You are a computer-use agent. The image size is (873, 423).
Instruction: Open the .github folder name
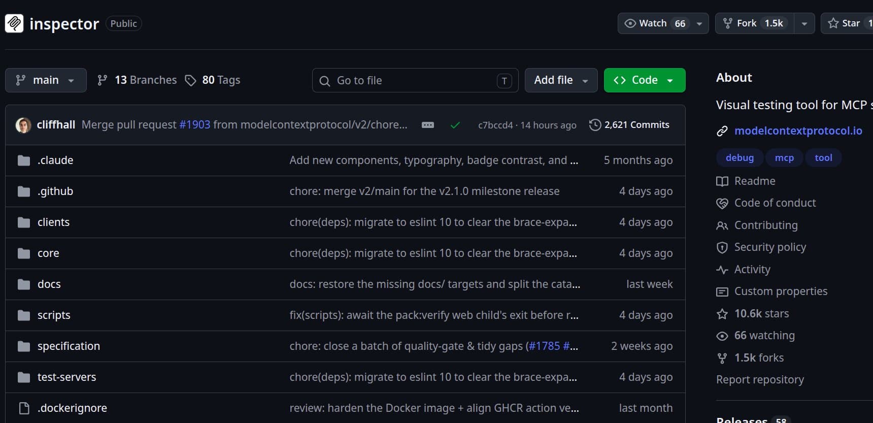point(55,191)
